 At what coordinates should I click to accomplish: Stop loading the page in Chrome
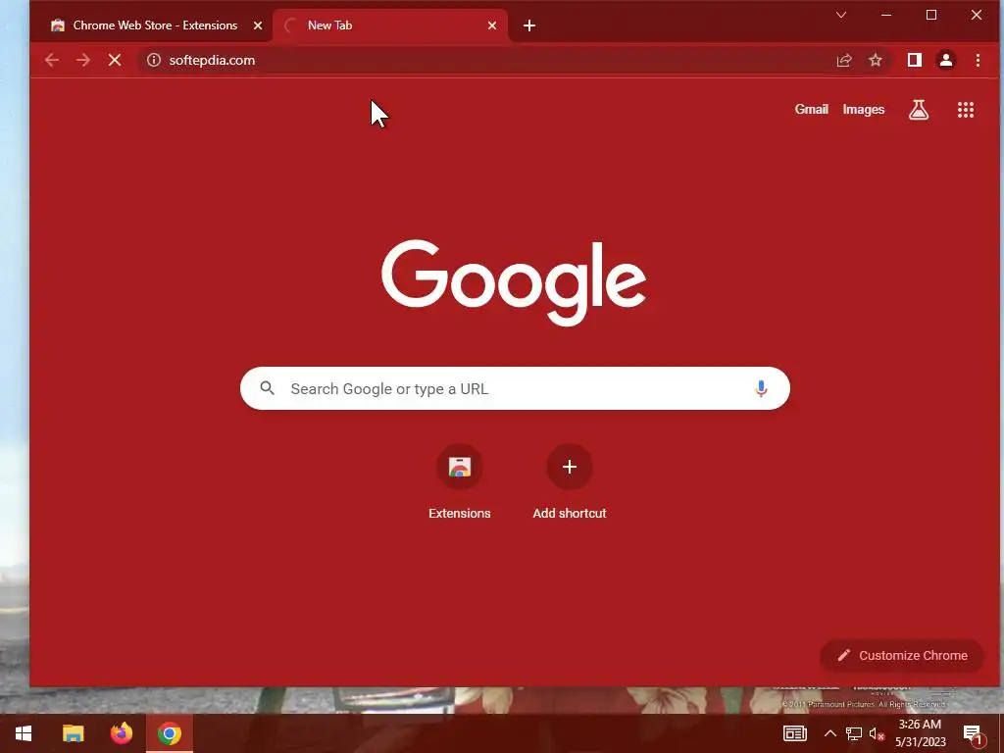click(115, 60)
